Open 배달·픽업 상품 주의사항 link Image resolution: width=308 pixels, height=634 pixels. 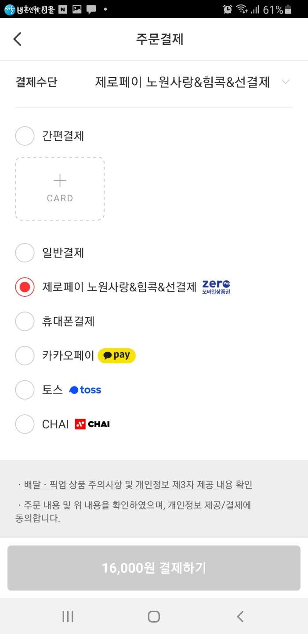click(x=73, y=485)
